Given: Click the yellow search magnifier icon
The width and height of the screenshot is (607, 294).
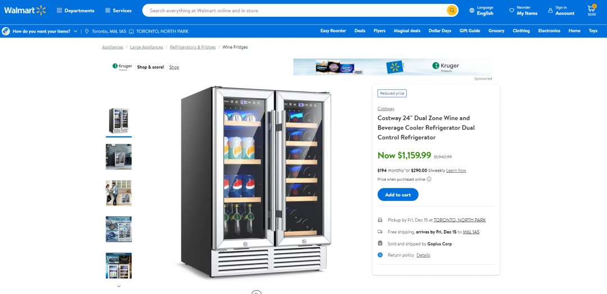Looking at the screenshot, I should tap(452, 11).
